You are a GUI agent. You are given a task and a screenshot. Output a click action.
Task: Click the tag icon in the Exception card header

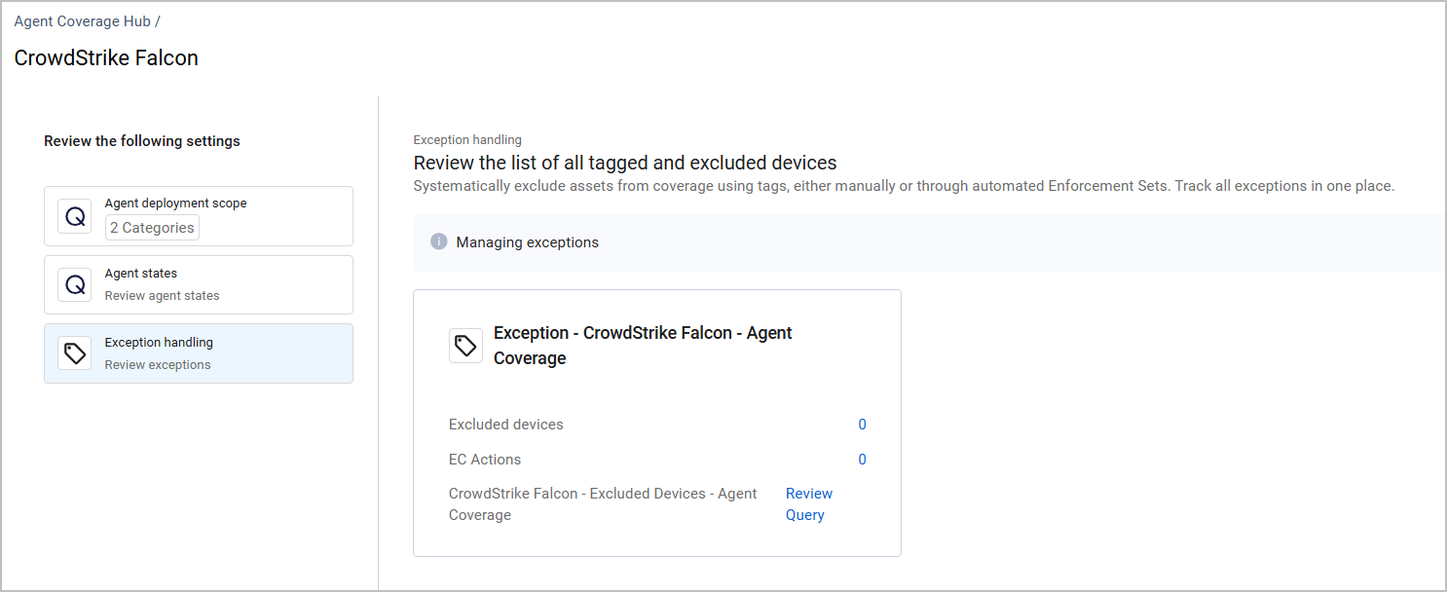(465, 346)
